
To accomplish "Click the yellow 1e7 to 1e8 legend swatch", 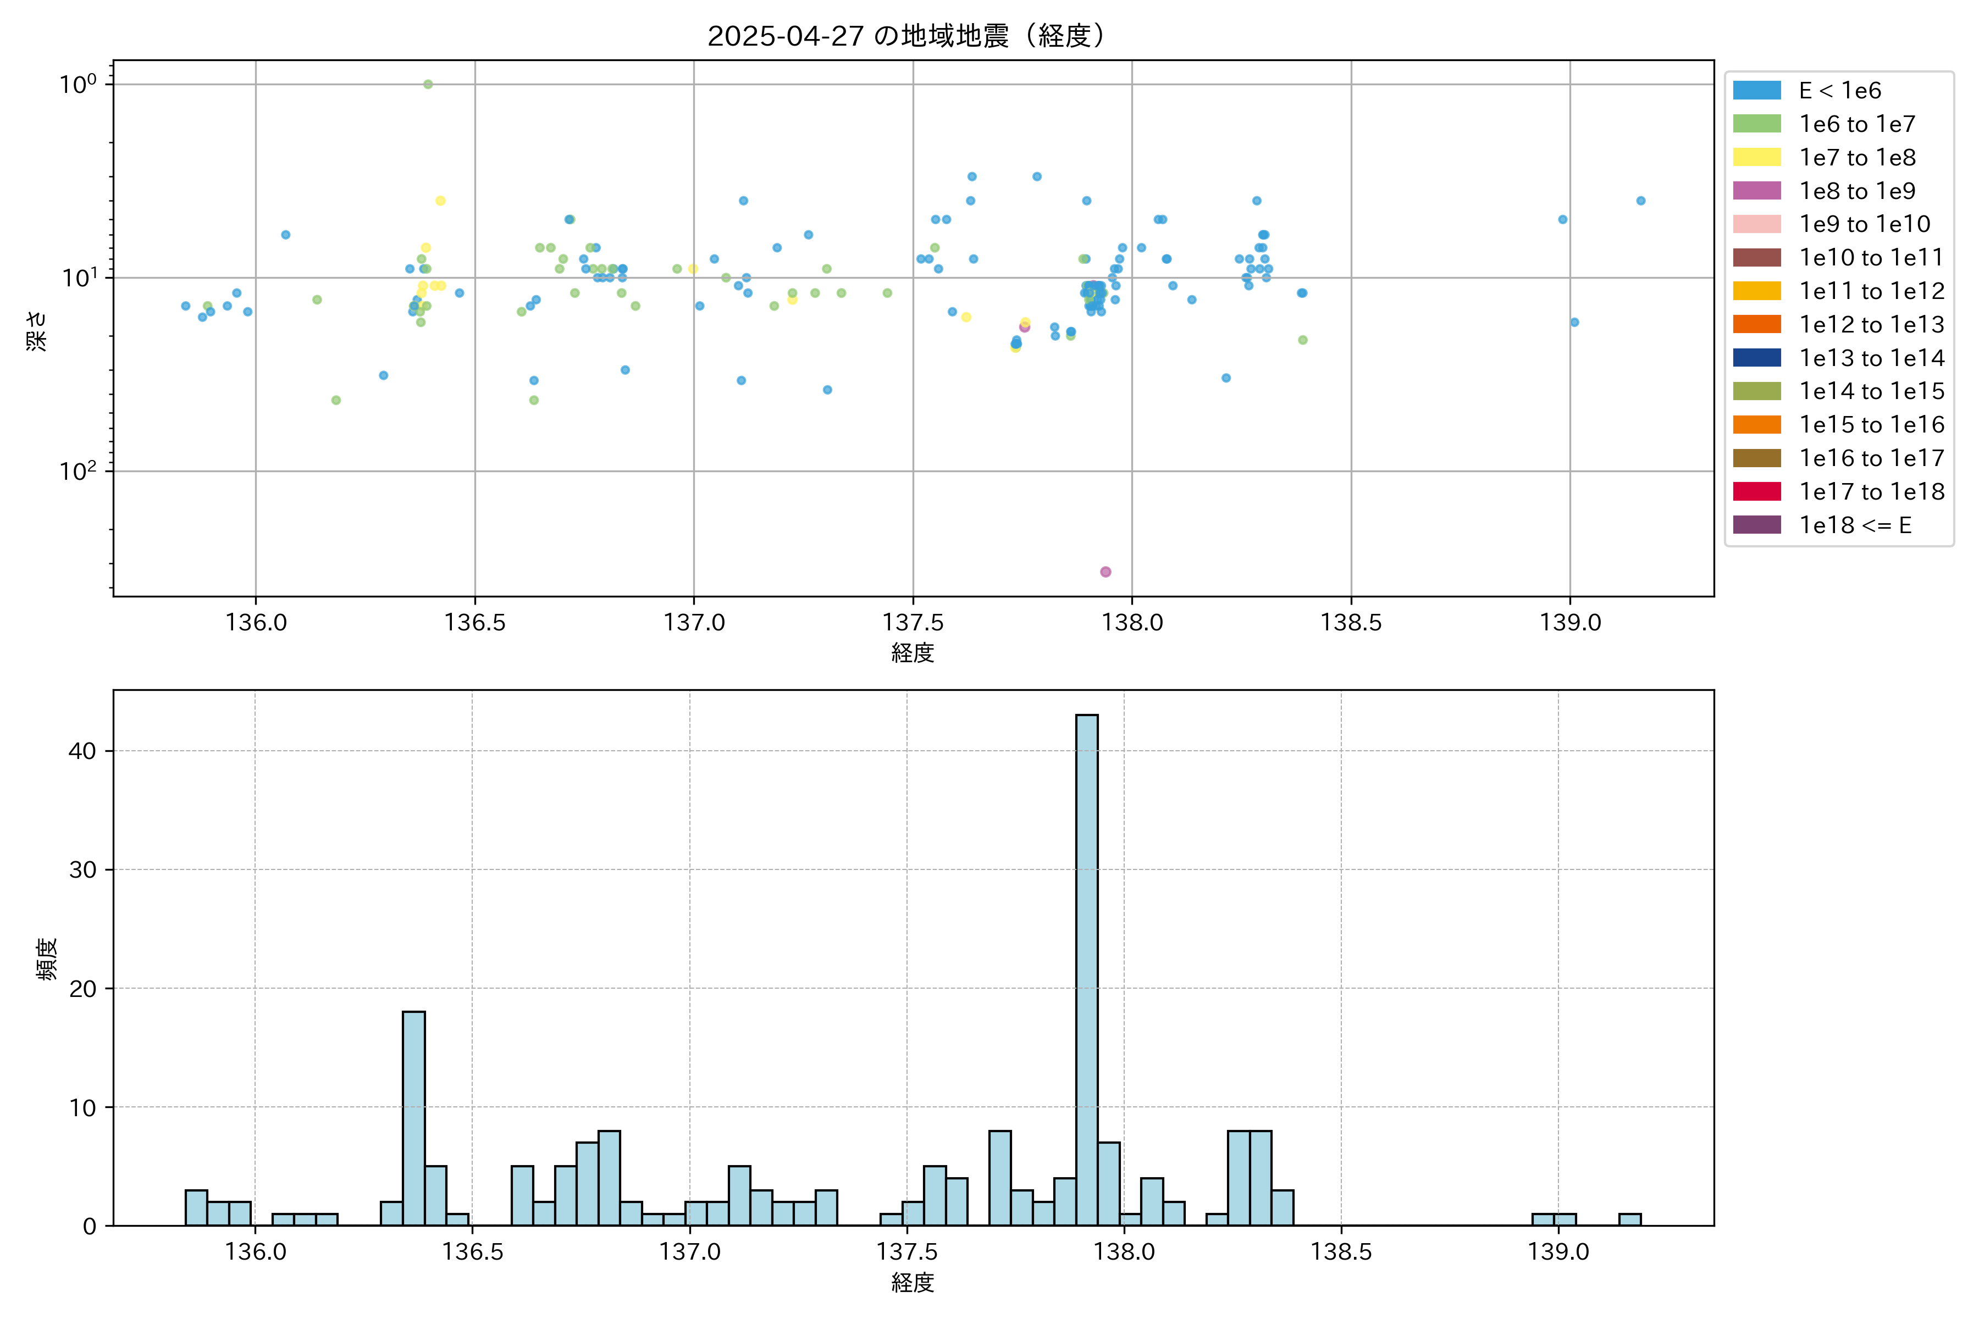I will pos(1756,157).
